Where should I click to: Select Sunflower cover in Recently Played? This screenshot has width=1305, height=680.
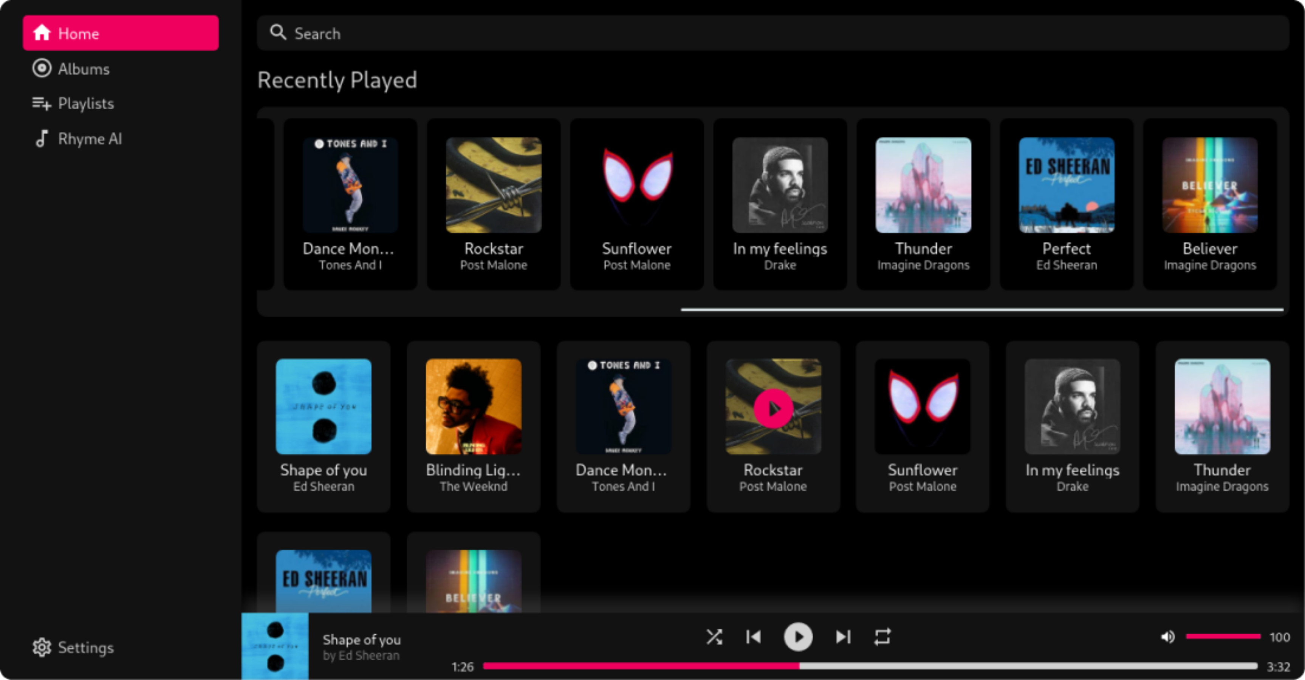[637, 185]
